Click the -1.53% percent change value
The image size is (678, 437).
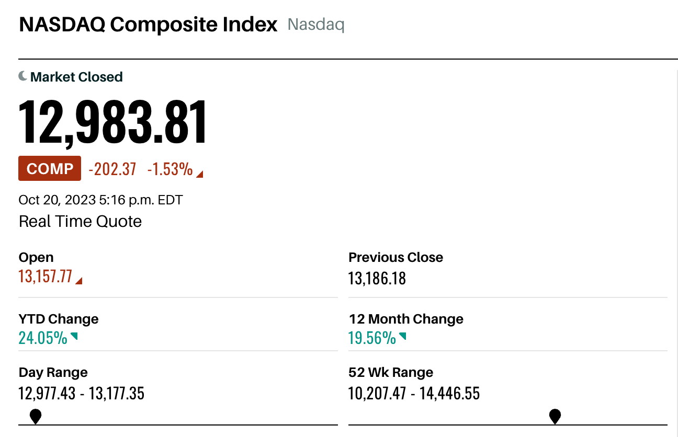click(x=170, y=169)
